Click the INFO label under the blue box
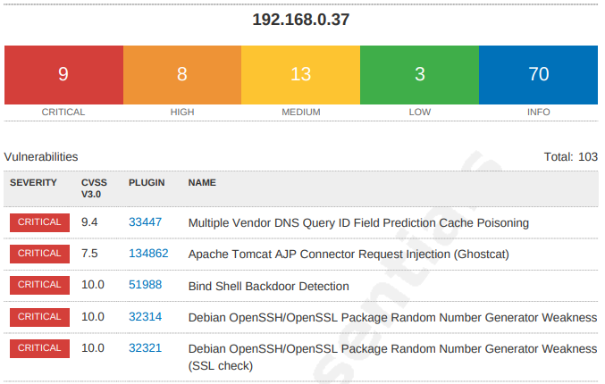 point(539,113)
